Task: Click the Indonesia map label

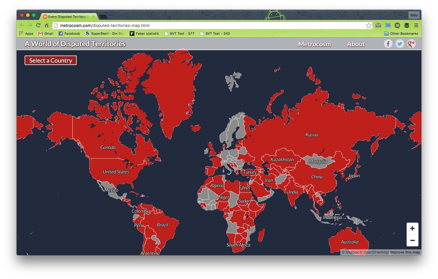Action: click(x=333, y=217)
